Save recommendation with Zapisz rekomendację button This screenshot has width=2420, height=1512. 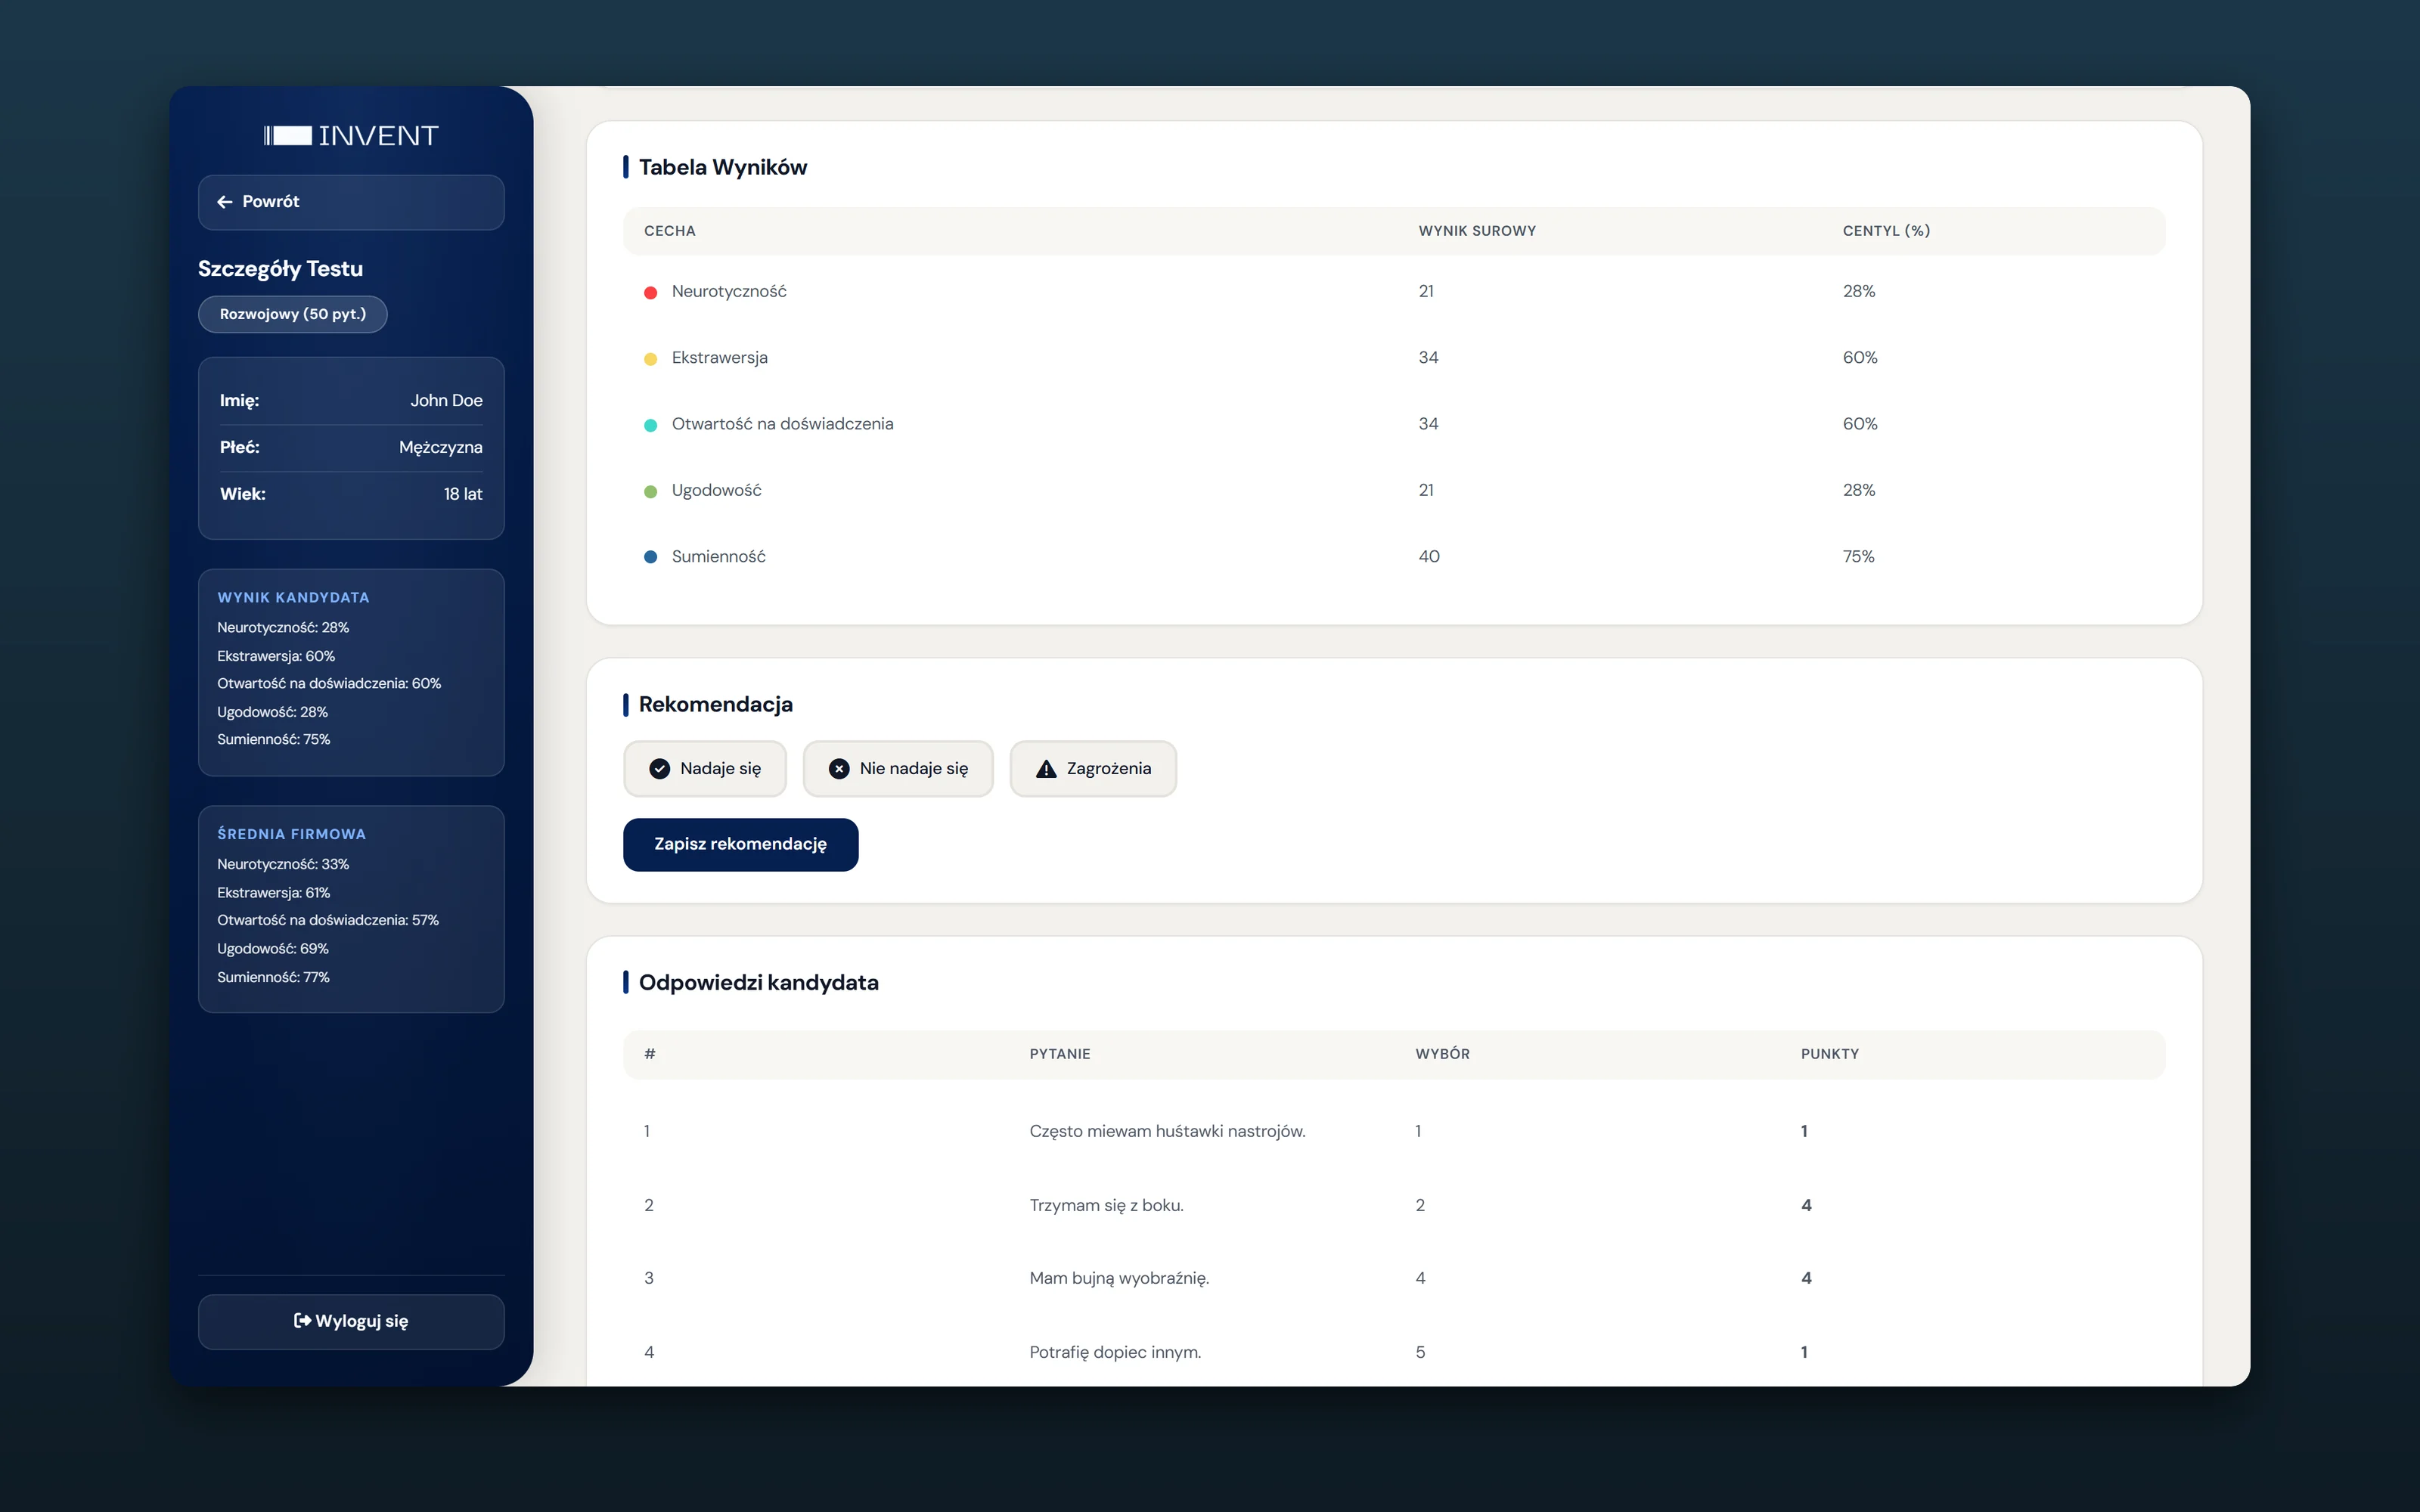(740, 844)
